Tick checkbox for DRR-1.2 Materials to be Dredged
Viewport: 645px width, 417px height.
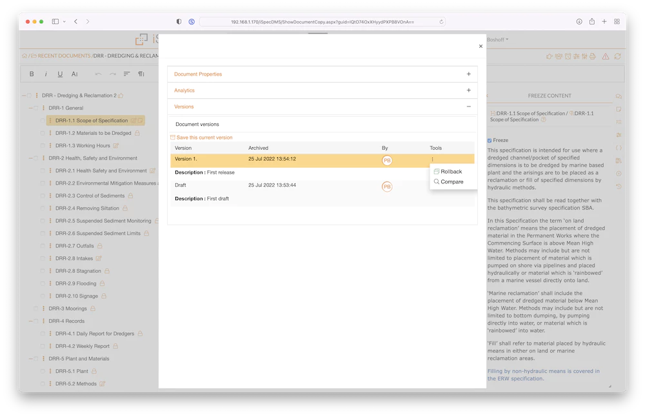tap(43, 134)
